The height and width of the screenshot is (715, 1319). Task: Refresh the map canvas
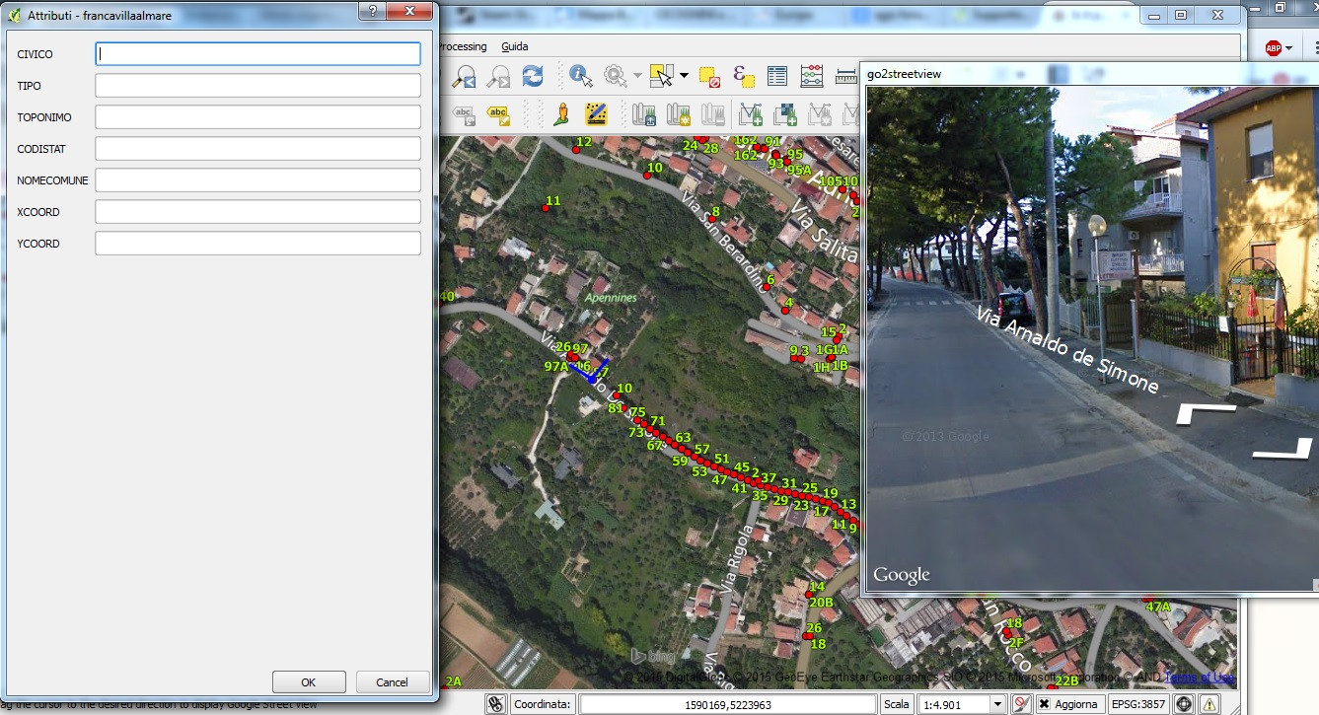coord(533,76)
